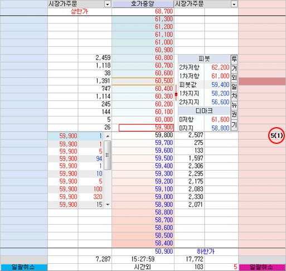Click price cell 61,300
This screenshot has width=286, height=271.
(x=143, y=19)
